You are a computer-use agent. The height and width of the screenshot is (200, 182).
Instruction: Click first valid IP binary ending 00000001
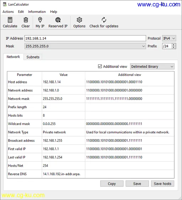[x=130, y=149]
